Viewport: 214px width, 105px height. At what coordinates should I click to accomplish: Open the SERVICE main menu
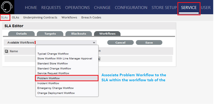(x=189, y=8)
